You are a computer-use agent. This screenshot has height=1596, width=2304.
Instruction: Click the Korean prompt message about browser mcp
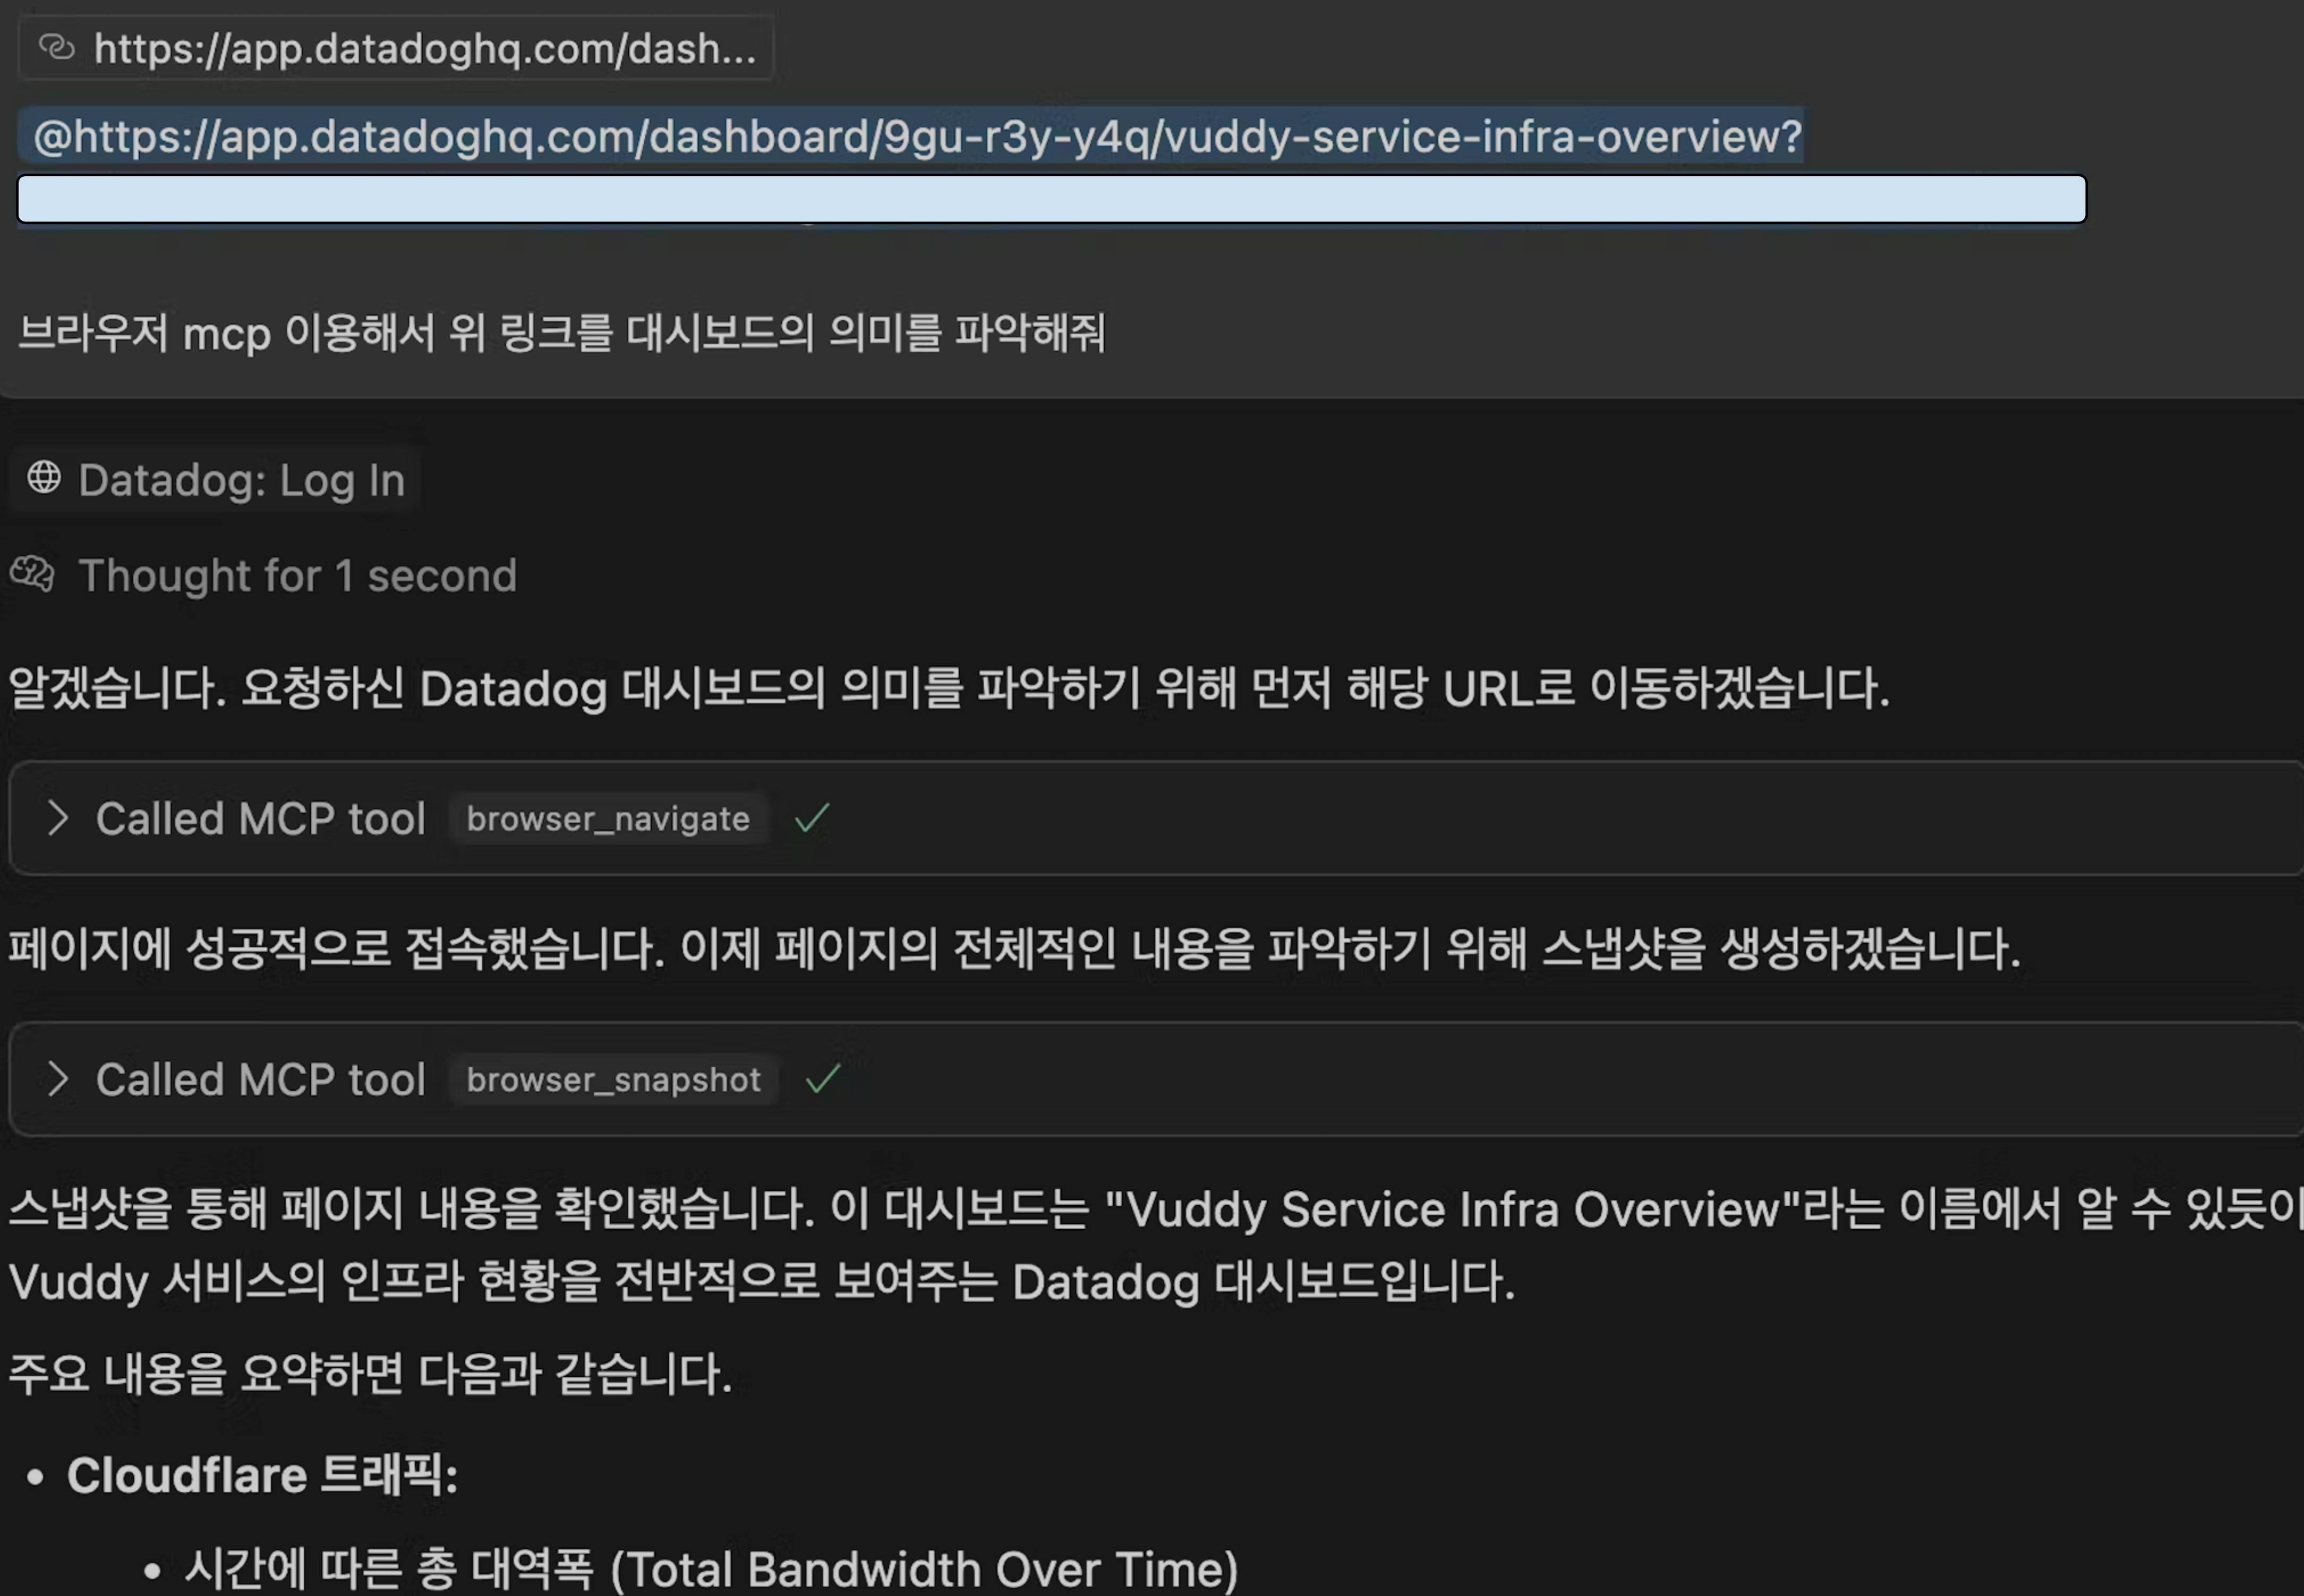(x=561, y=333)
